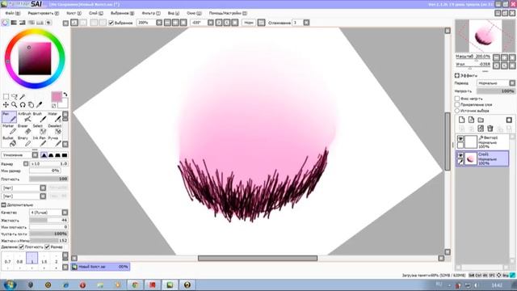Hide the Вектор1 layer using eye icon

click(460, 138)
